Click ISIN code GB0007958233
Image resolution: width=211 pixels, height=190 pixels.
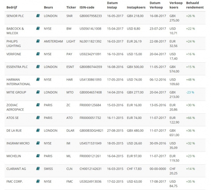click(91, 16)
